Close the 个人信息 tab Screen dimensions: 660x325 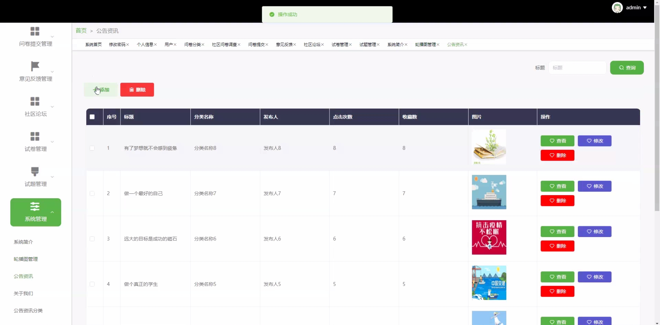[155, 45]
